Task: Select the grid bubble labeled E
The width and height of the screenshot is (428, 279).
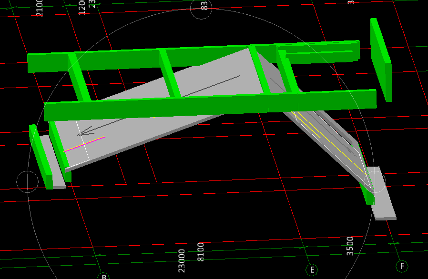Action: (312, 270)
